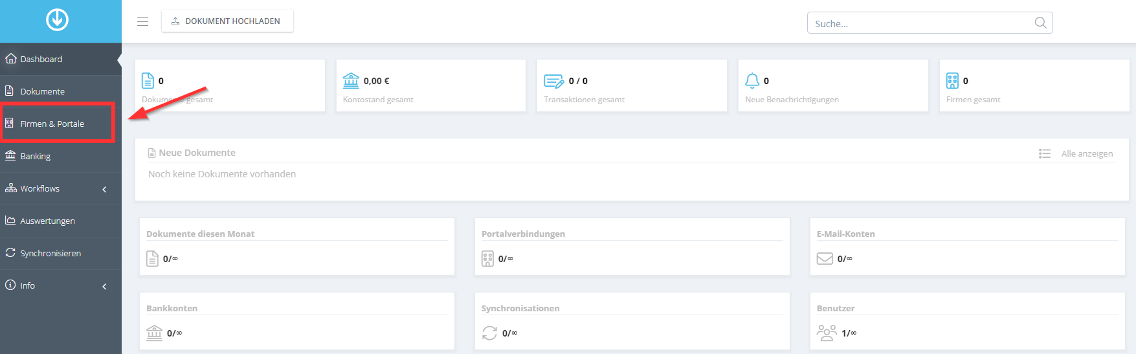Toggle the hamburger menu icon
The width and height of the screenshot is (1136, 354).
point(143,21)
